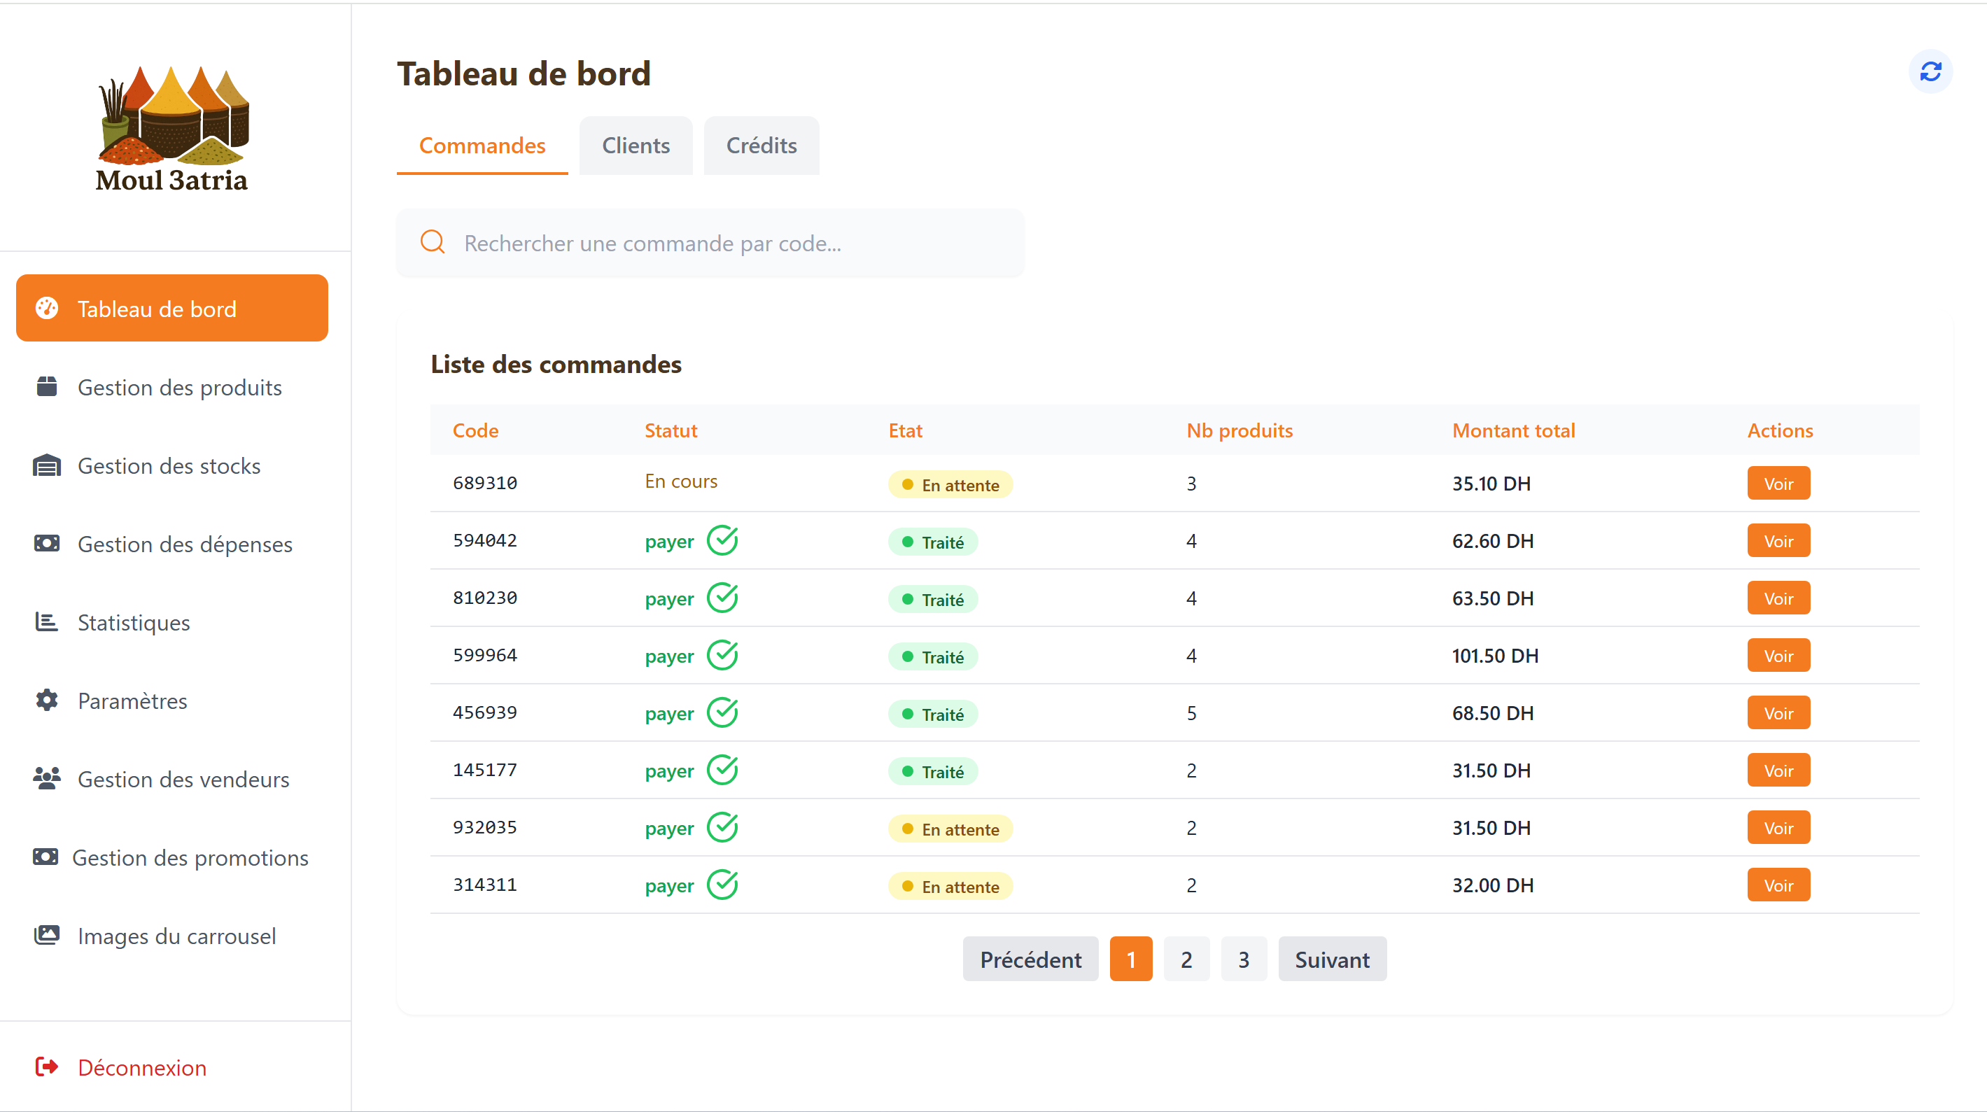The image size is (1987, 1112).
Task: Switch to the Clients tab
Action: pyautogui.click(x=636, y=146)
